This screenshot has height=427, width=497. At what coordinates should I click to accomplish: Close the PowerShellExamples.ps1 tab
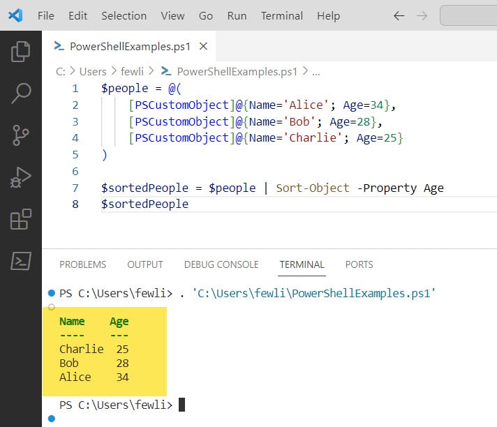point(204,47)
